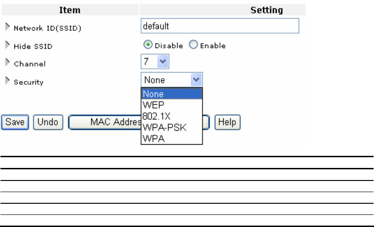Open the MAC Address button
Screen dimensions: 374x227
point(104,122)
